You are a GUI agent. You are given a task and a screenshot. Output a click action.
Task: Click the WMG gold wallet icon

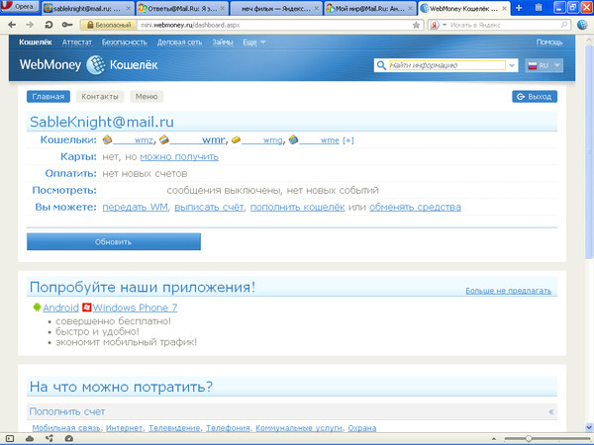(x=236, y=140)
